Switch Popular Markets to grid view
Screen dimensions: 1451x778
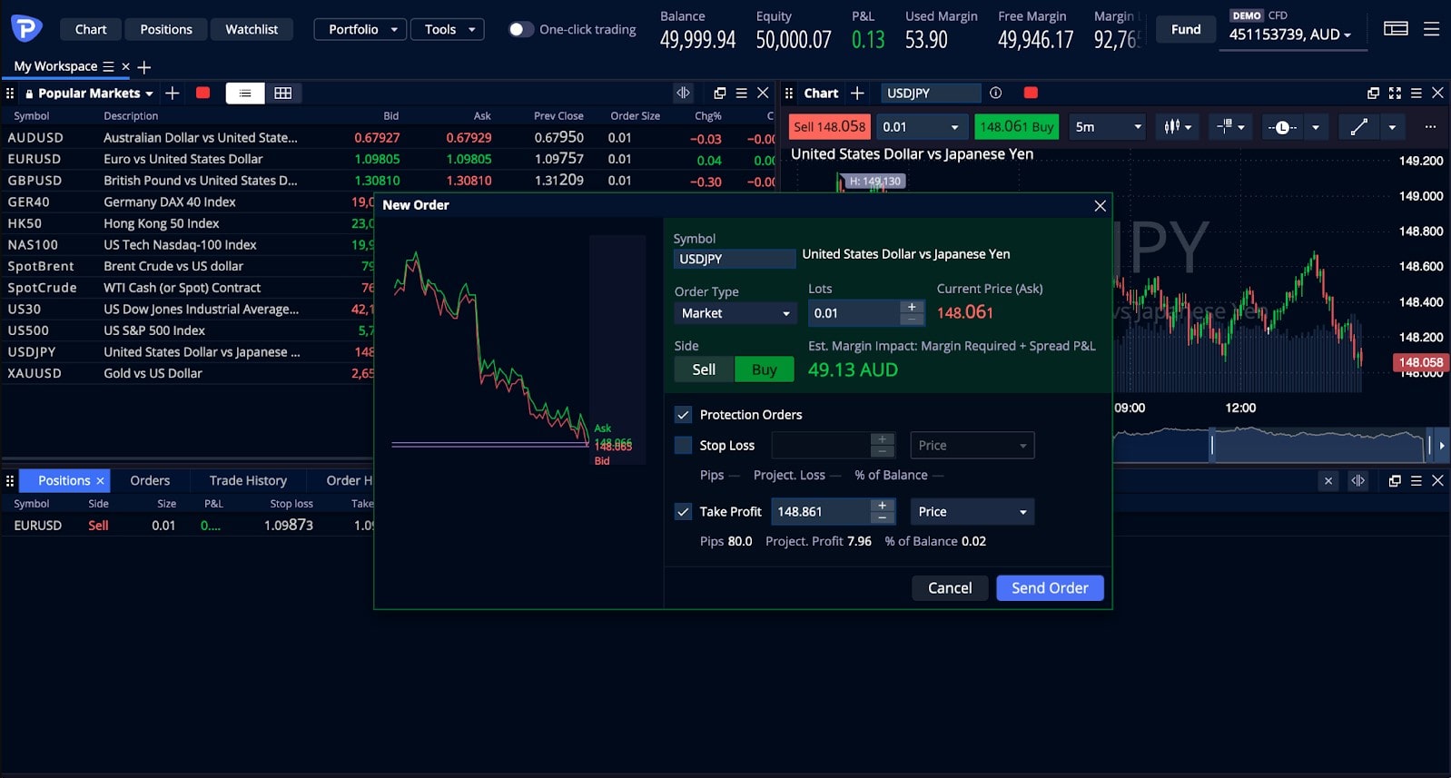[283, 93]
